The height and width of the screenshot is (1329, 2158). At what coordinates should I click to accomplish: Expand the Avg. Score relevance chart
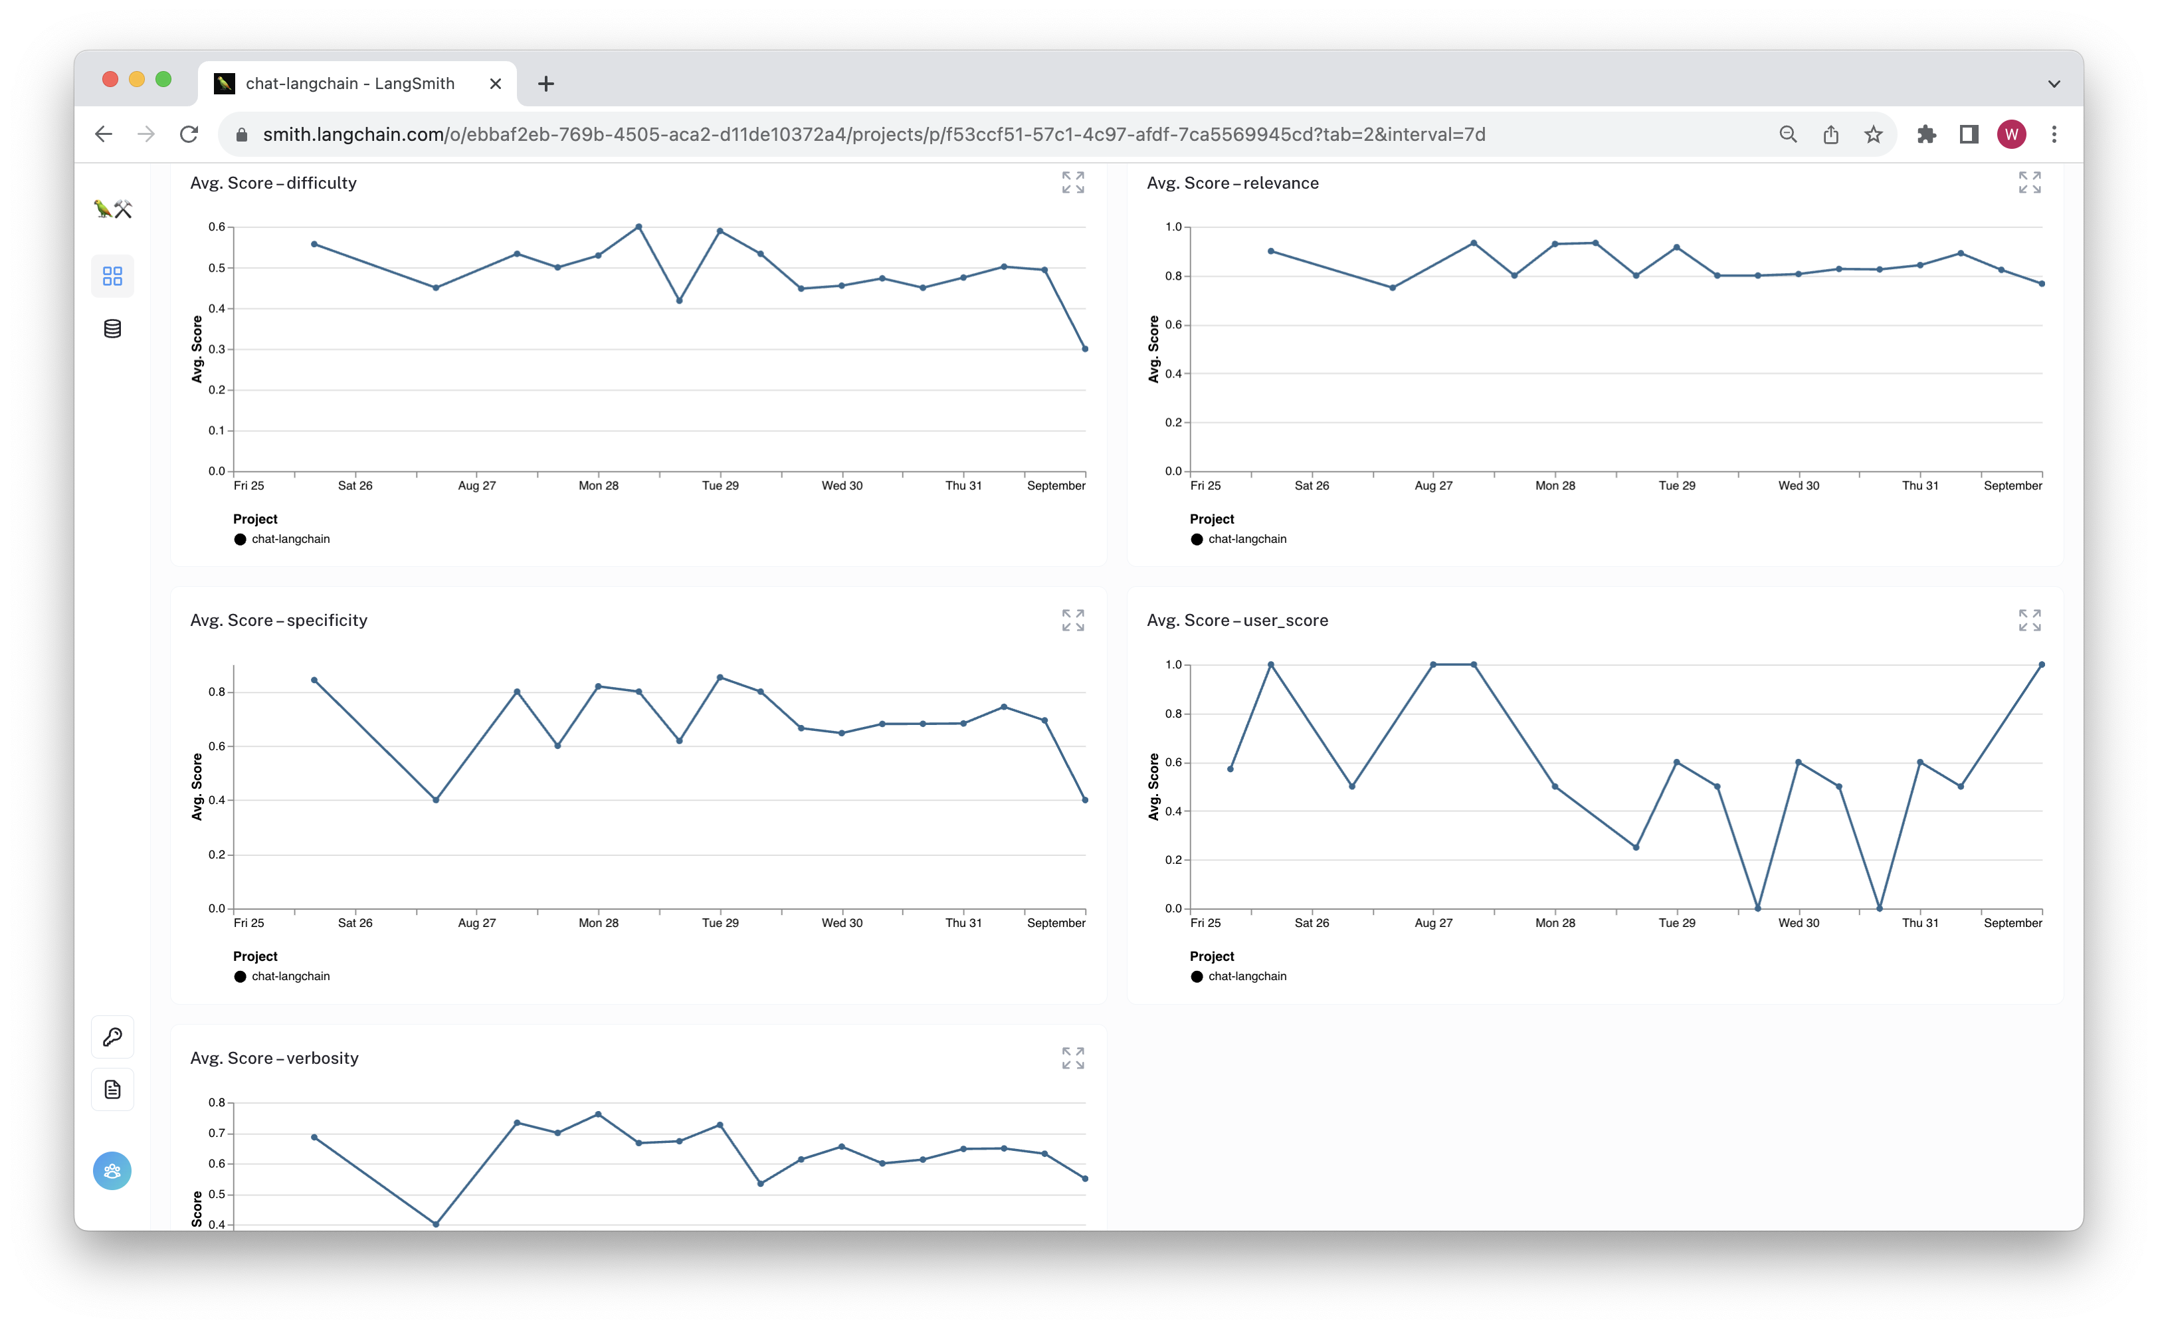point(2030,183)
